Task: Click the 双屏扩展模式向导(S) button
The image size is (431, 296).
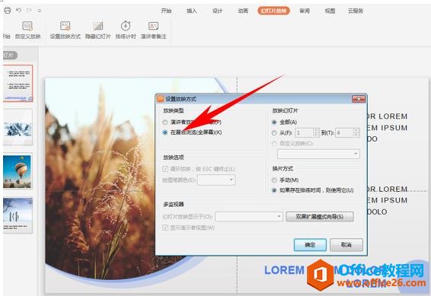Action: [320, 216]
